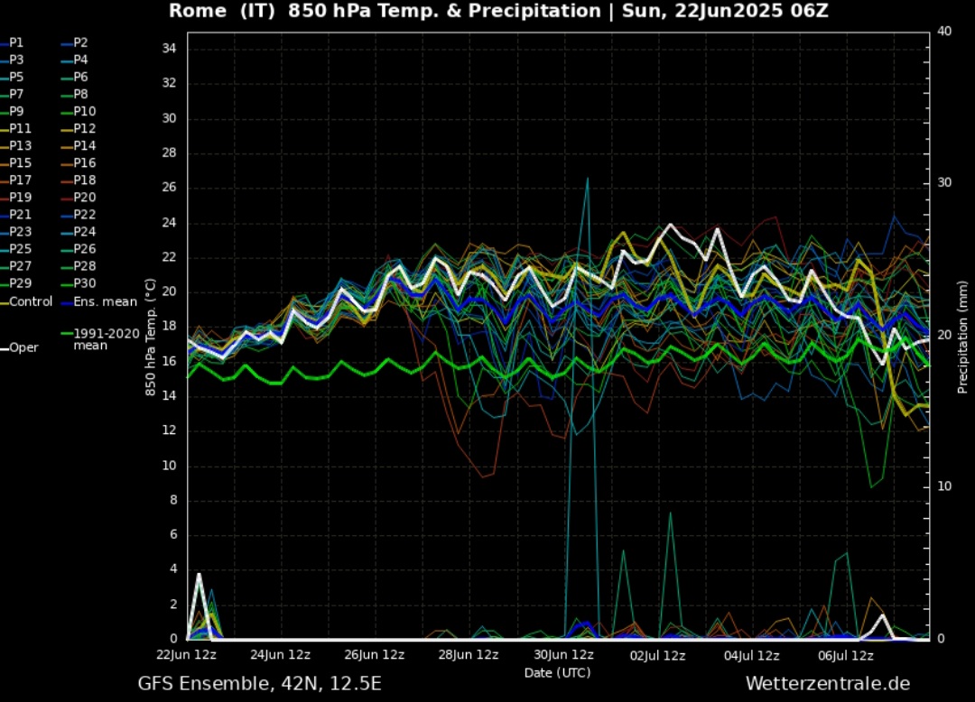Click the Date (UTC) axis label
The height and width of the screenshot is (702, 975).
pos(557,672)
